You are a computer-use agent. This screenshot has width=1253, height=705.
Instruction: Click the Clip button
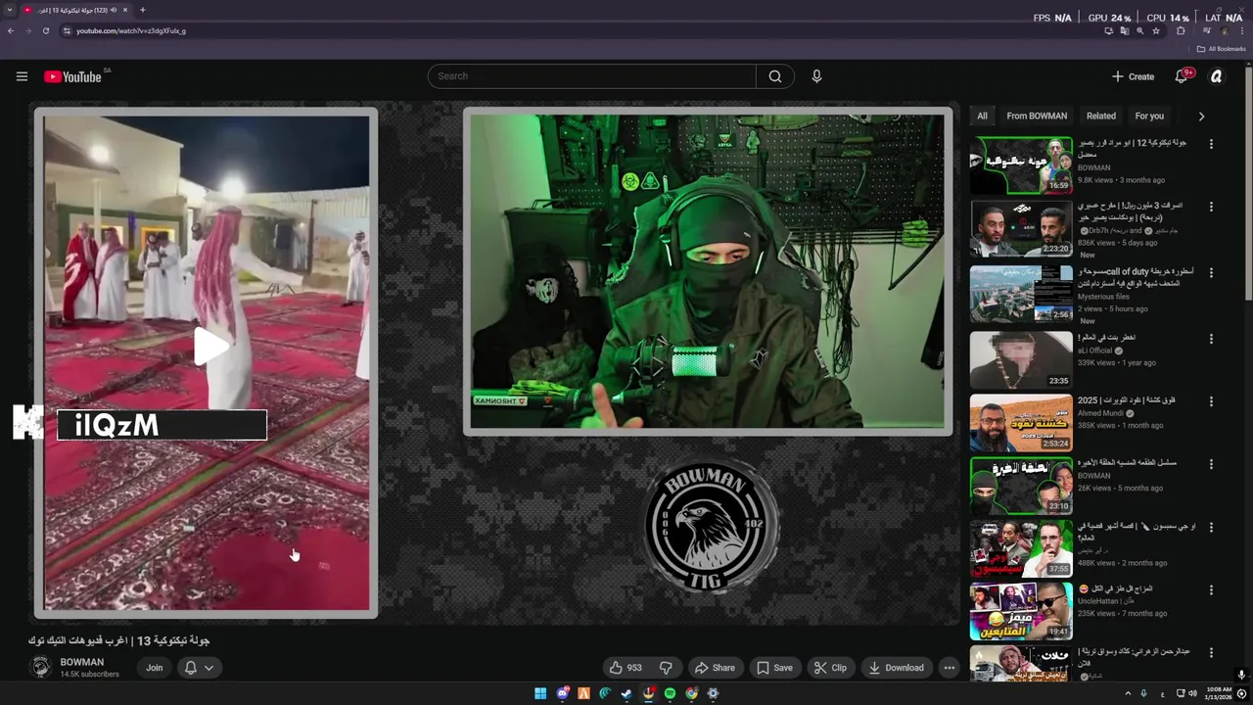[x=830, y=668]
